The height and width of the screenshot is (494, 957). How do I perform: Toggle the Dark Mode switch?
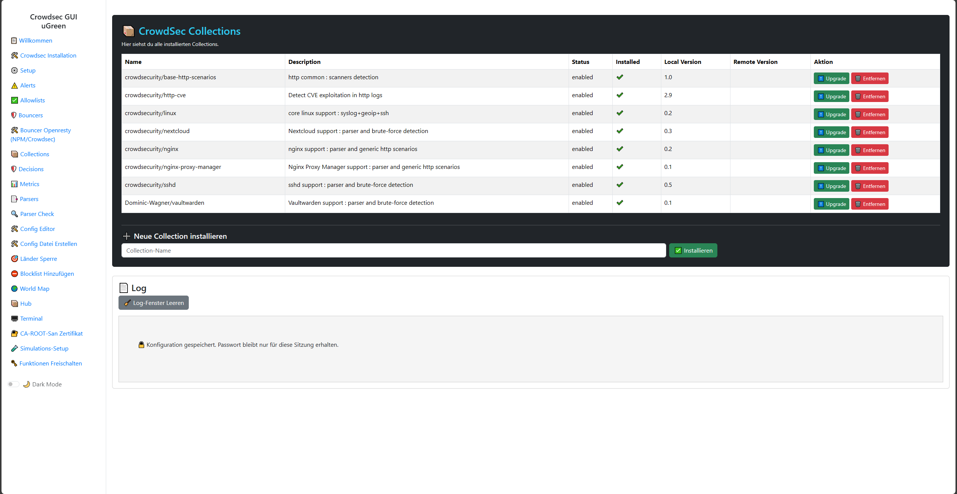(13, 384)
